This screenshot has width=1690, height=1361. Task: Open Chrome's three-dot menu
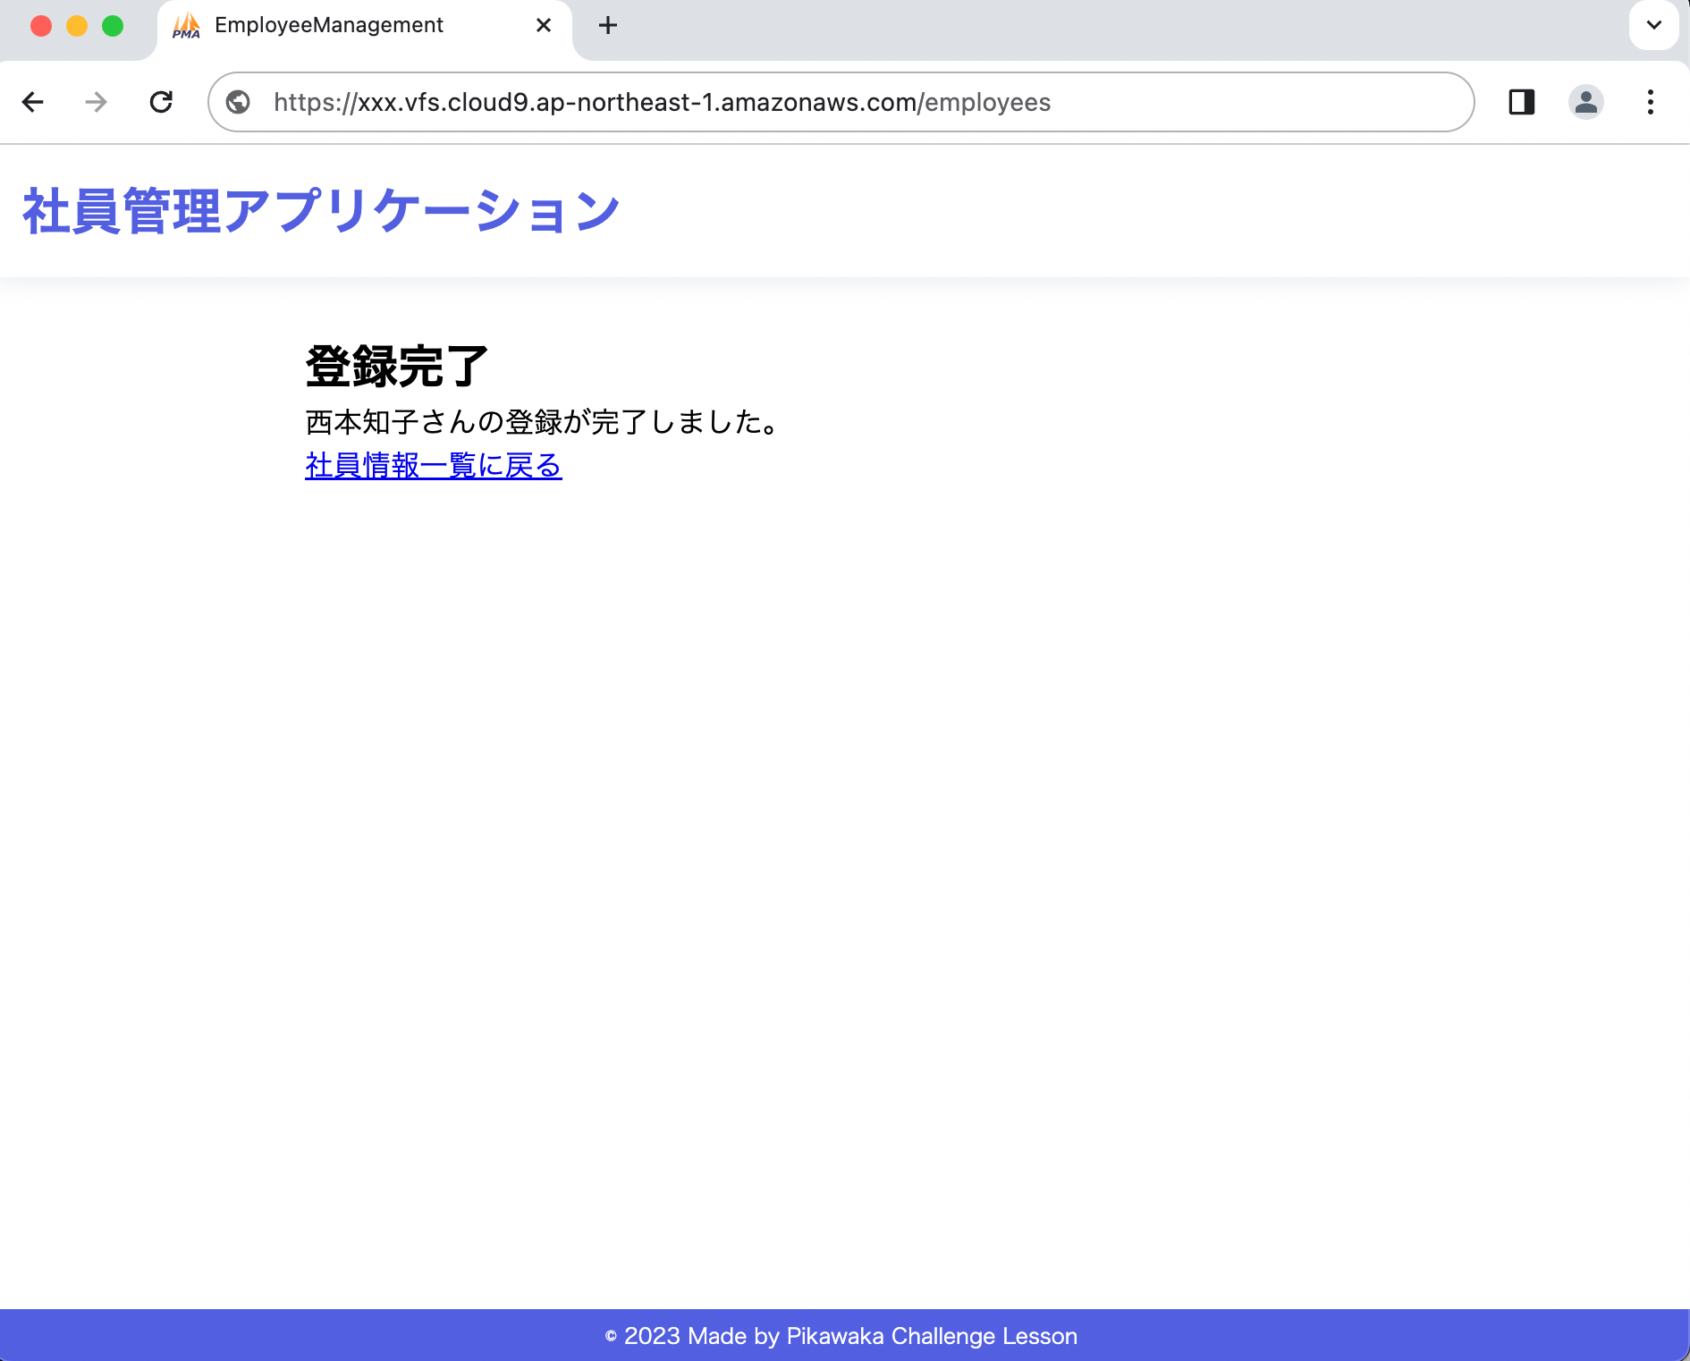tap(1650, 102)
